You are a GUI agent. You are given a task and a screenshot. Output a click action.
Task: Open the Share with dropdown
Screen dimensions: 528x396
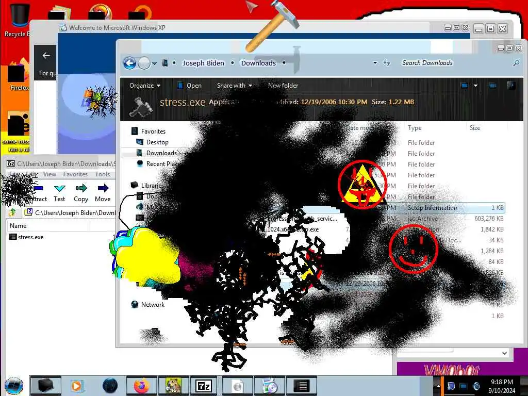(x=235, y=86)
